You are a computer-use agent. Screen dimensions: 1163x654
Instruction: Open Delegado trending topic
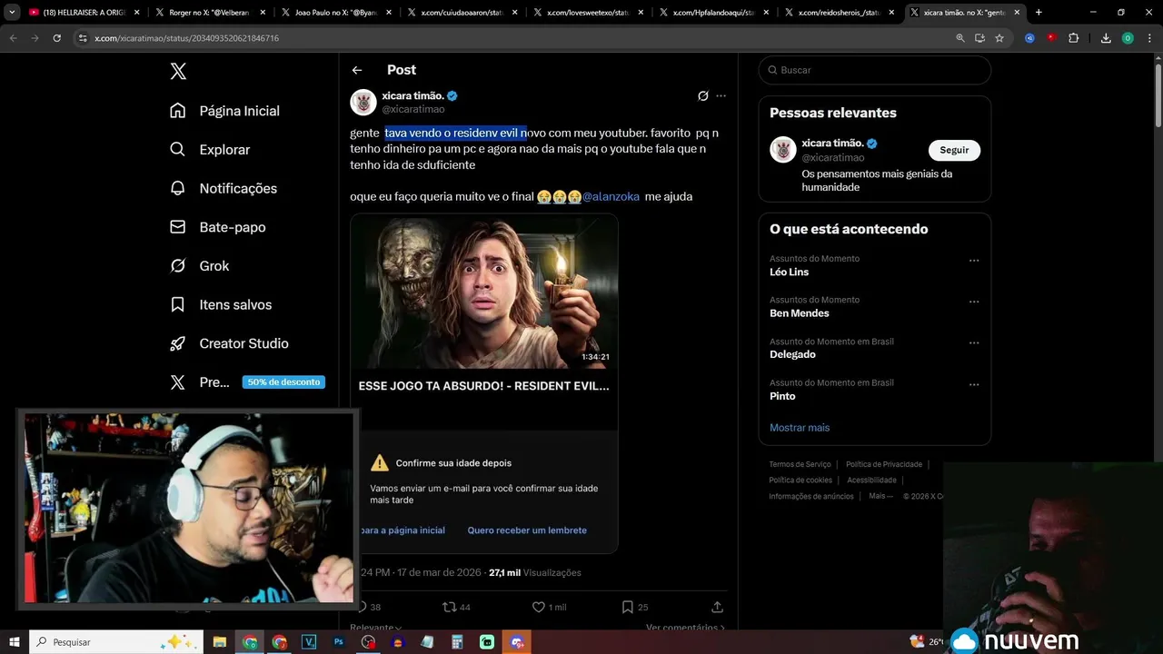792,355
